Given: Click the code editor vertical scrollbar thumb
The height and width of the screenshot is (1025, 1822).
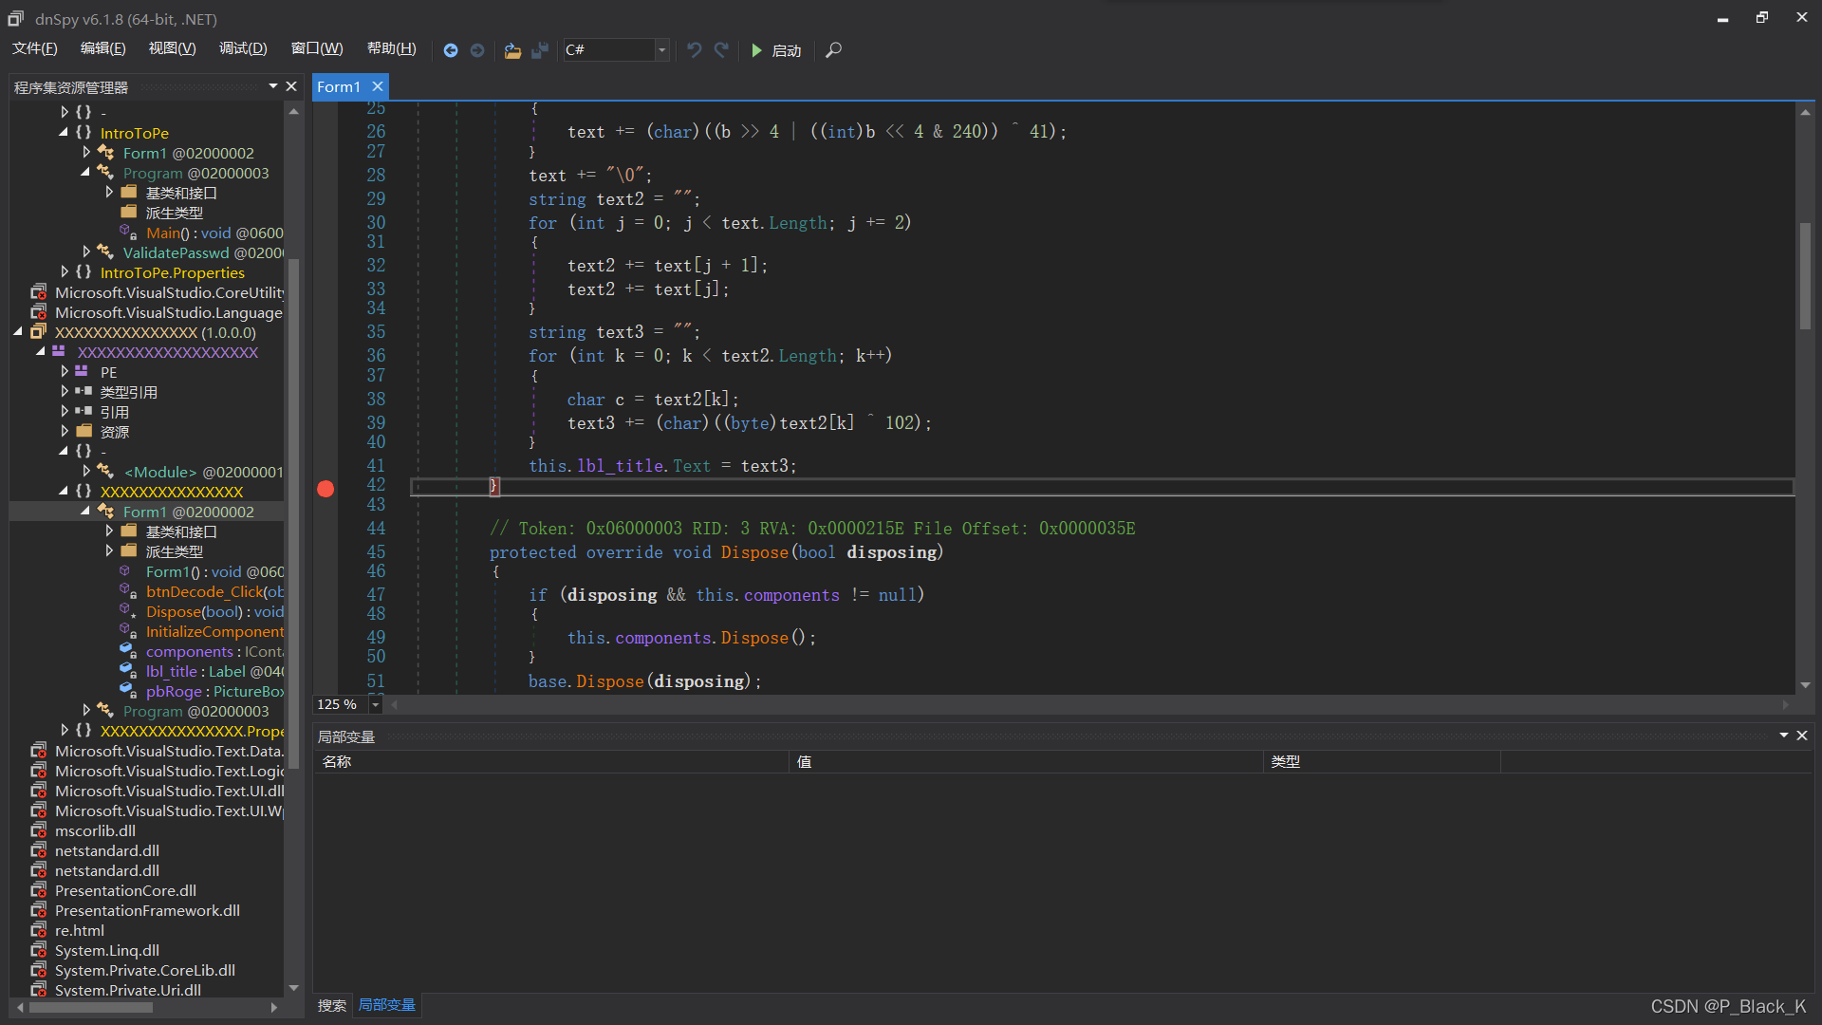Looking at the screenshot, I should [x=1805, y=275].
